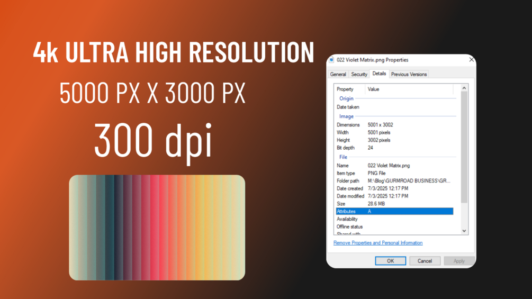Screen dimensions: 532x299
Task: Click the PNG file icon in title bar
Action: pos(331,60)
